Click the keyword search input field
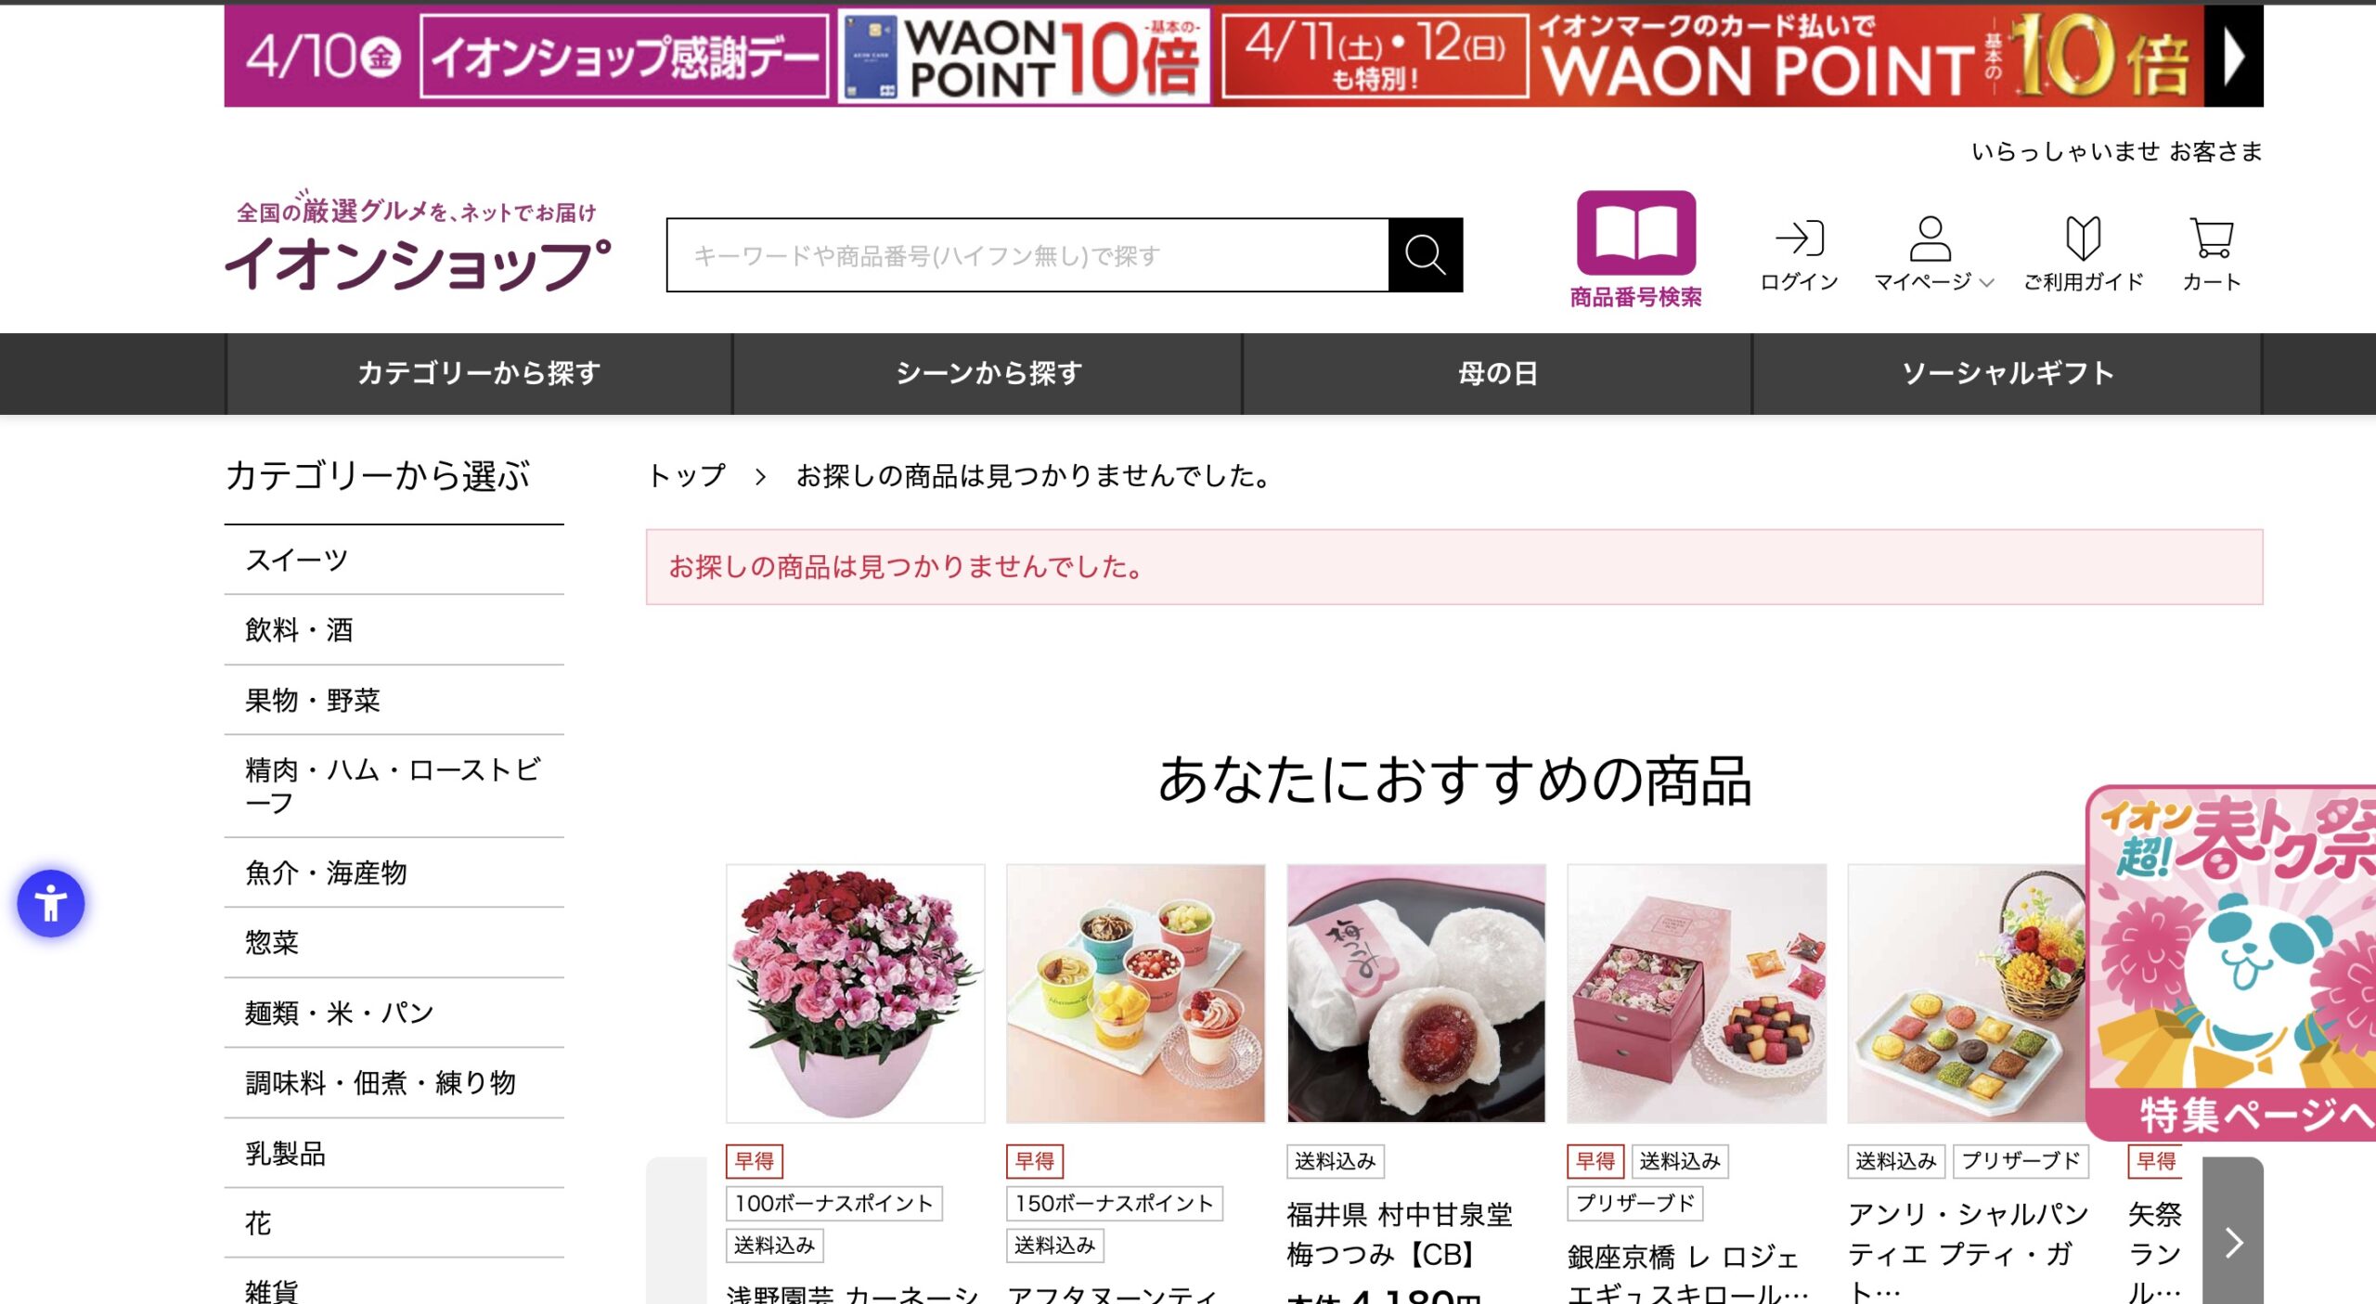Screen dimensions: 2376x1304 pos(1027,255)
